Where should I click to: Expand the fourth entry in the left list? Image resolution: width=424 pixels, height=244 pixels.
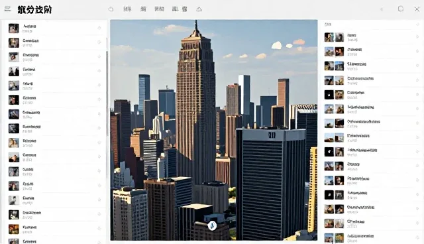point(55,71)
